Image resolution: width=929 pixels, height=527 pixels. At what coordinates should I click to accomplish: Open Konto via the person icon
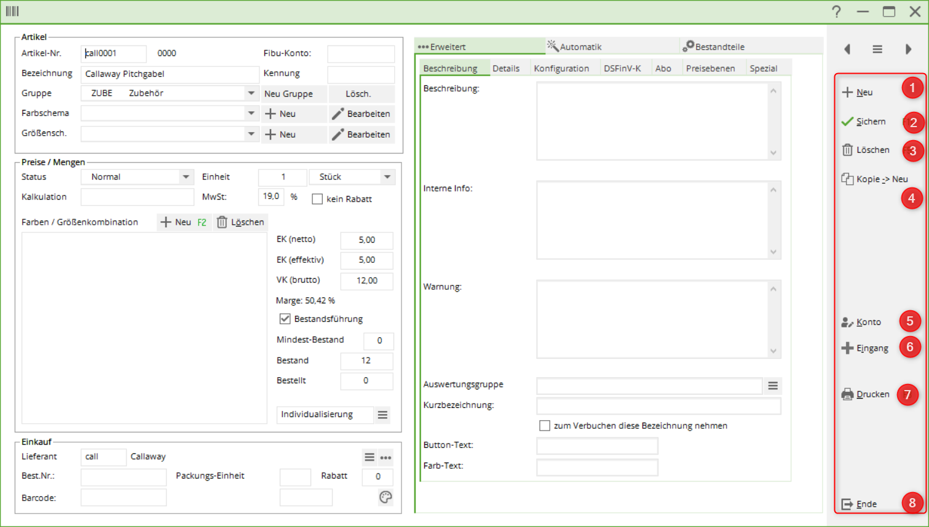[x=847, y=322]
